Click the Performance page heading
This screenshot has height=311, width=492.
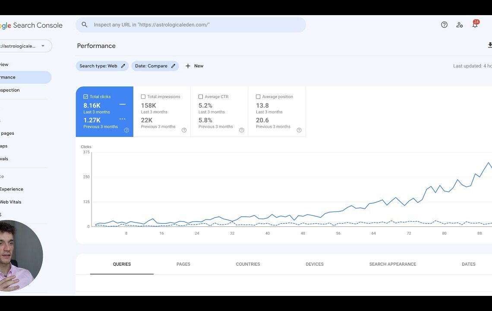click(x=96, y=46)
